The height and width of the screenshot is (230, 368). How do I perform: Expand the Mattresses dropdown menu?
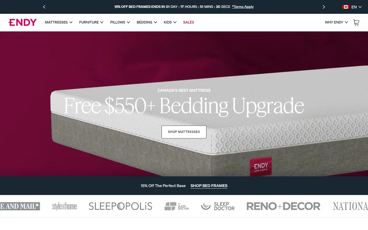[x=59, y=22]
